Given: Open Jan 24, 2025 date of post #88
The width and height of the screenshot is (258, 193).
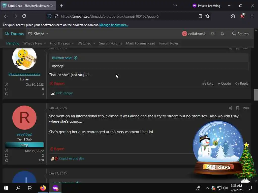Looking at the screenshot, I should tap(58, 108).
